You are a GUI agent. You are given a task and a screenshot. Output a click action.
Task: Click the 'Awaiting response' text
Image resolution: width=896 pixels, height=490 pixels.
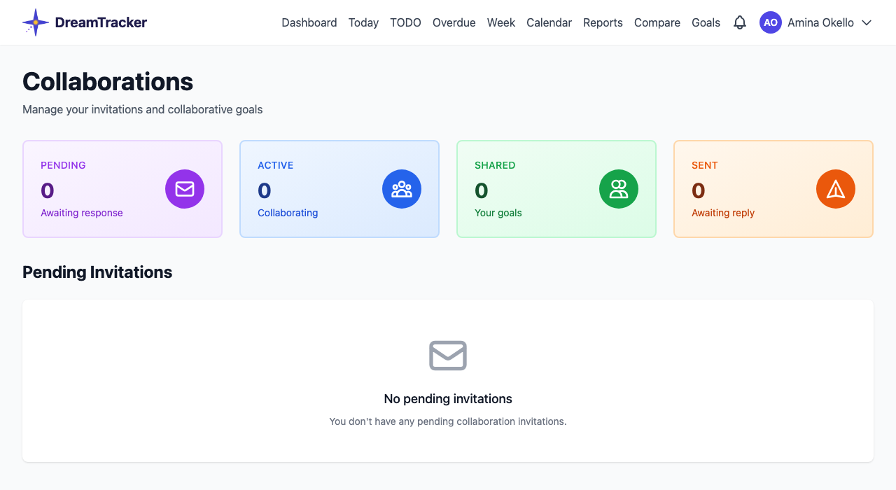[x=82, y=213]
